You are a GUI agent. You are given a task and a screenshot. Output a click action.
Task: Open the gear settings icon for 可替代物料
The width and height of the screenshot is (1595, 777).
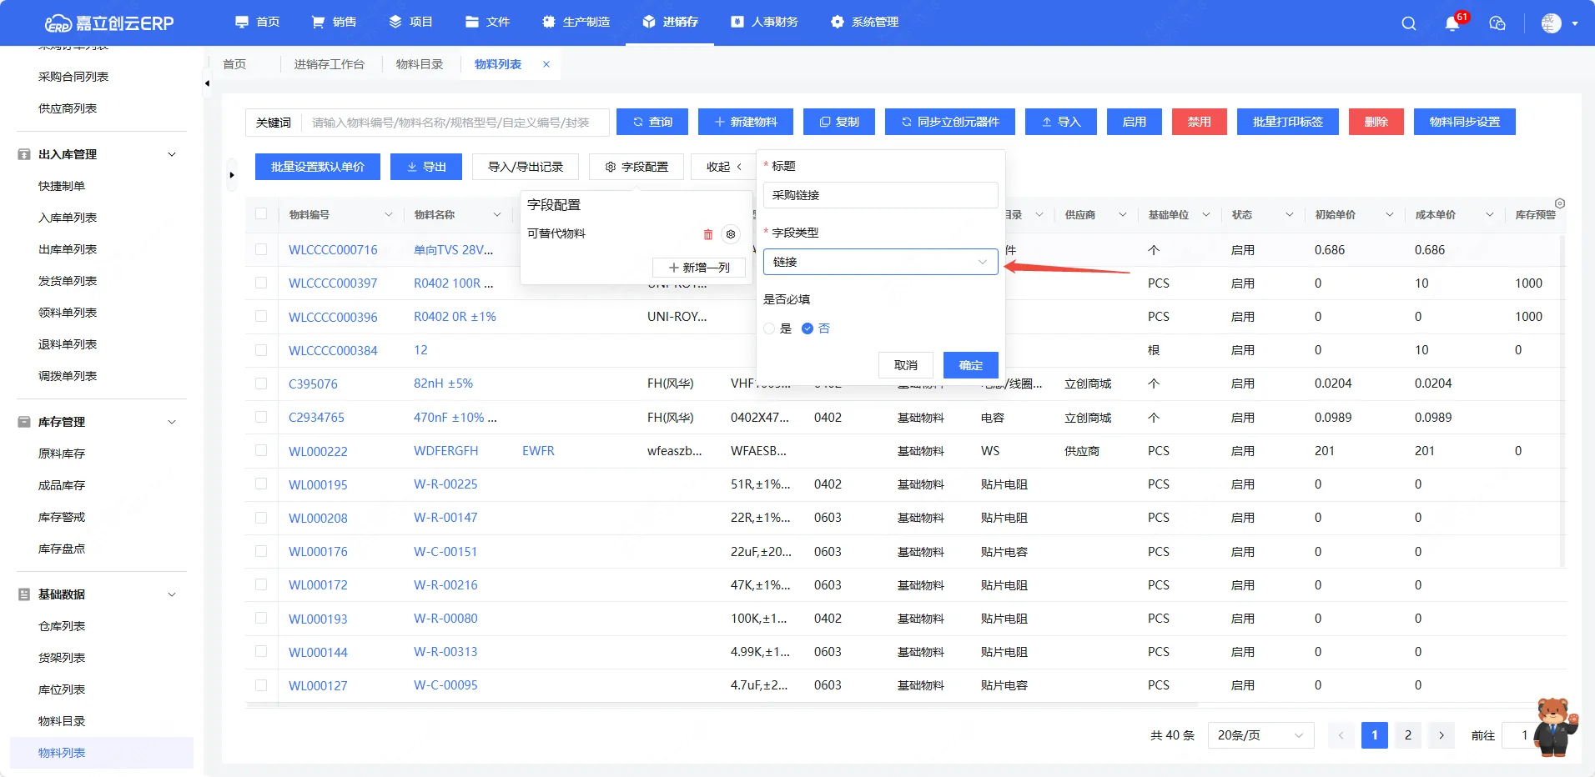click(x=731, y=235)
